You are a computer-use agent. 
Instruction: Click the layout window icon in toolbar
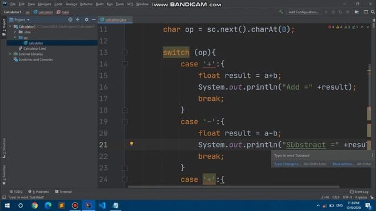coord(365,12)
